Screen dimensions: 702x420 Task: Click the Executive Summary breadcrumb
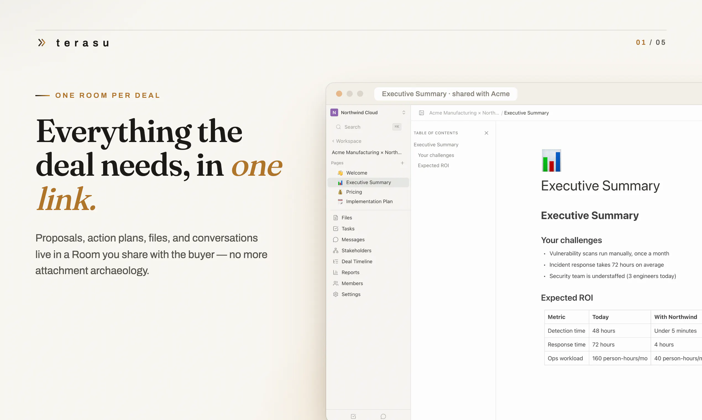pos(526,113)
